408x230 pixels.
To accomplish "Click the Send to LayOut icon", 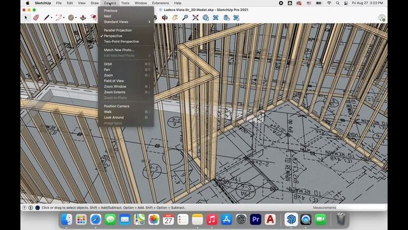I will [226, 17].
